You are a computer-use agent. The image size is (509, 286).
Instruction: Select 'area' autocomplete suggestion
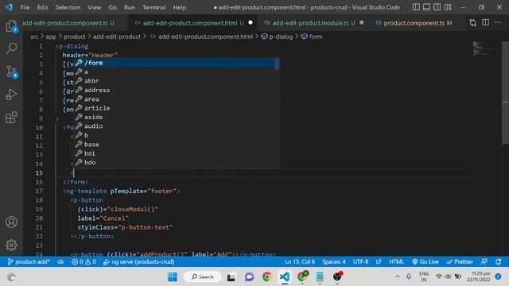tap(177, 99)
